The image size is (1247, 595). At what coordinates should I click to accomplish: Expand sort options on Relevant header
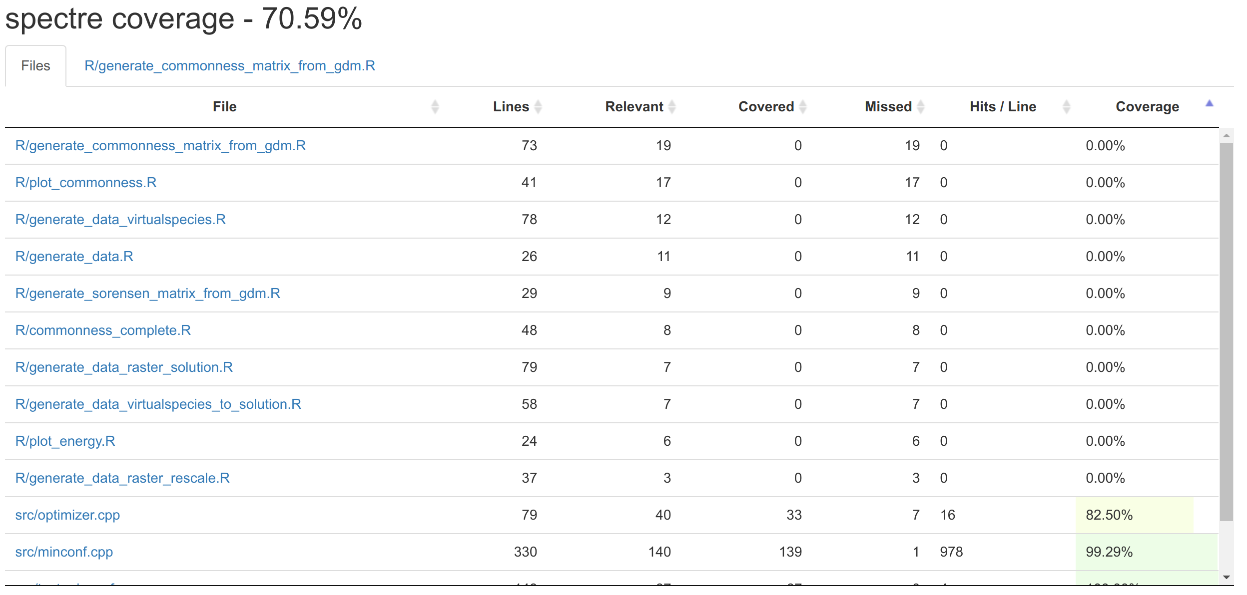click(672, 106)
